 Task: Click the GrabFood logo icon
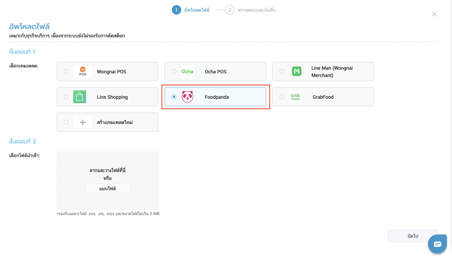295,96
